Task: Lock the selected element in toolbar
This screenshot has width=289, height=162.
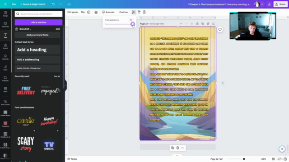Action: 144,12
